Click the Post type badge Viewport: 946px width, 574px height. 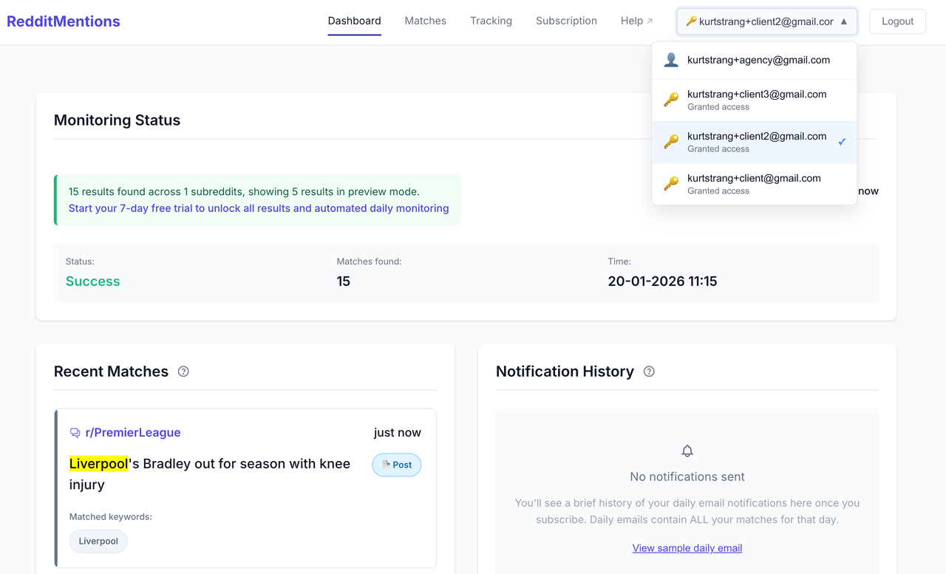[397, 465]
